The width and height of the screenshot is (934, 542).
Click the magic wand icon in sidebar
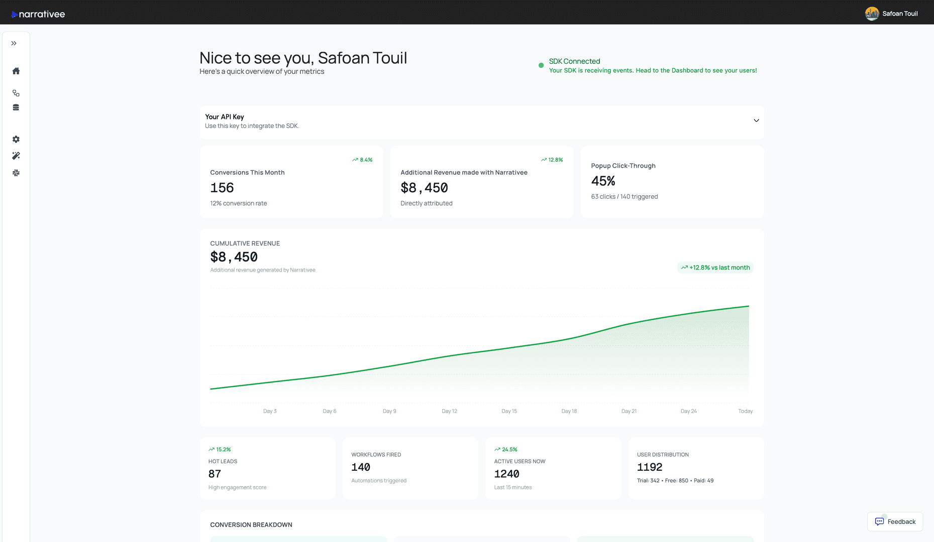[16, 156]
